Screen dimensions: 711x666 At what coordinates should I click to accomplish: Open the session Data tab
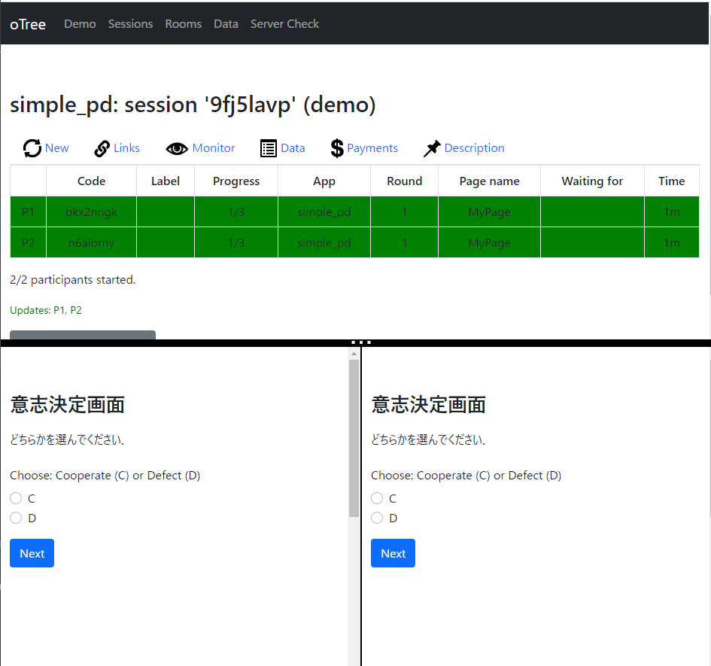pos(293,148)
